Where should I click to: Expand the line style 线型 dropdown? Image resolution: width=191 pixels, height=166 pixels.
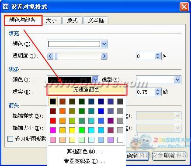pyautogui.click(x=178, y=80)
